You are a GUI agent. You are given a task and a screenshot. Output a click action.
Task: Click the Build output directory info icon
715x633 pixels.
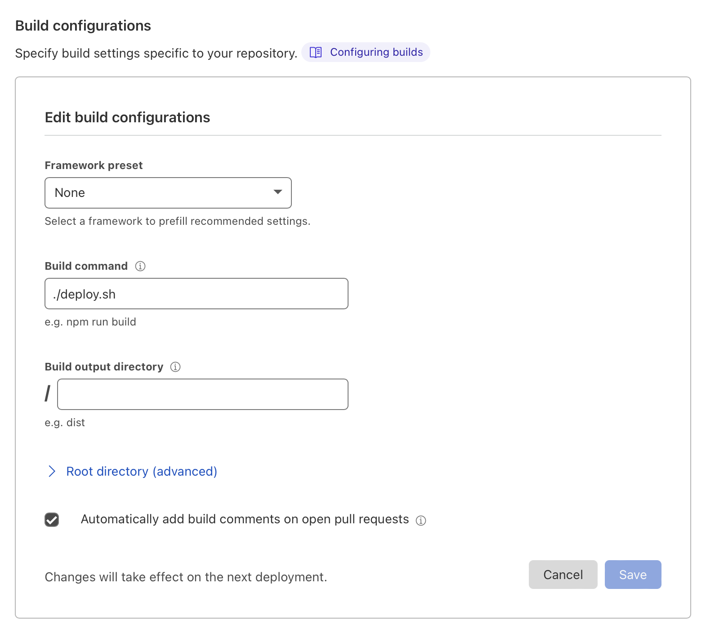click(175, 367)
